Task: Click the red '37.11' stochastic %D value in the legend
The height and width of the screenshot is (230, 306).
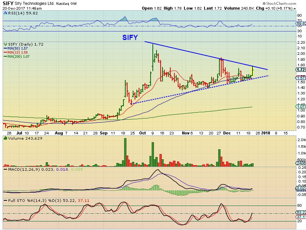Action: point(84,200)
